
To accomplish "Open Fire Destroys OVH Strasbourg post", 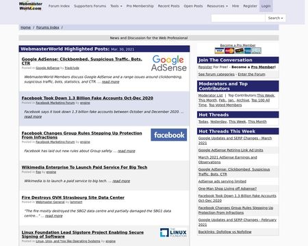I will (73, 197).
